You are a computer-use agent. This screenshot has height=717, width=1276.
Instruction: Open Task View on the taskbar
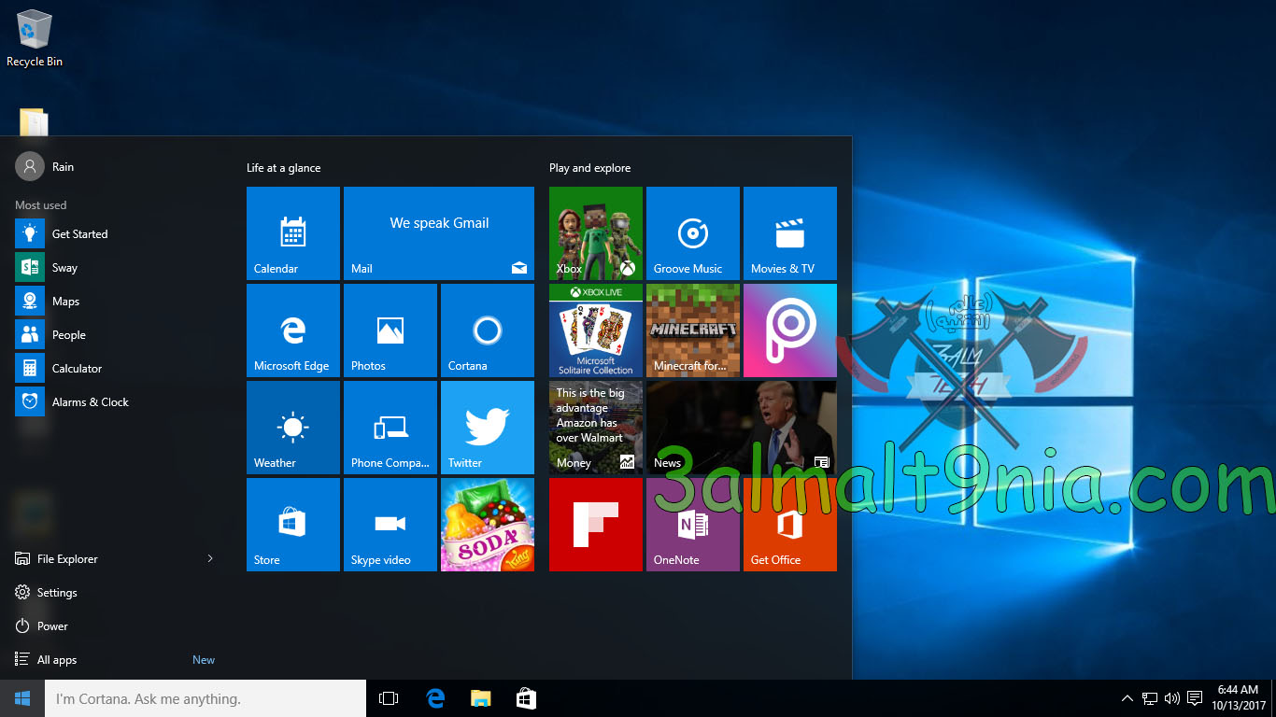pyautogui.click(x=389, y=698)
